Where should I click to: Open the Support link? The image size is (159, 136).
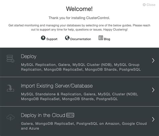52,39
